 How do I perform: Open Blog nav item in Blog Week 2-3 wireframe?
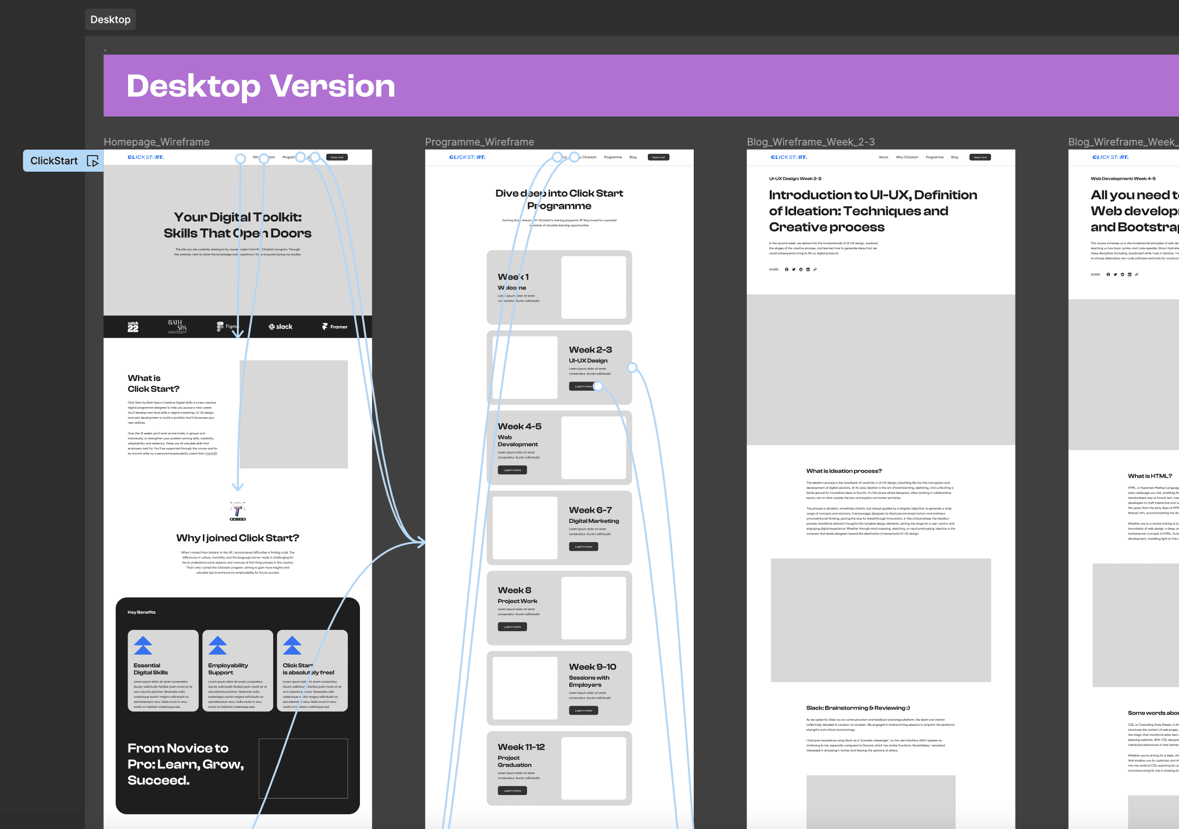pyautogui.click(x=954, y=157)
